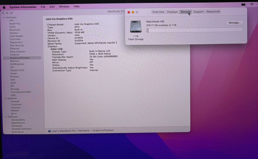Image resolution: width=258 pixels, height=159 pixels.
Task: Click the Manage... button
Action: [x=235, y=23]
